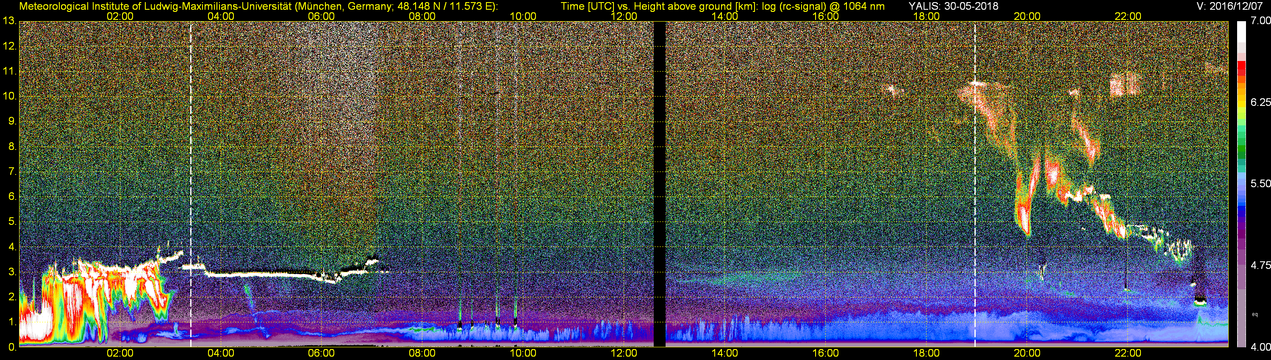Select 06:00 on the upper time axis
The height and width of the screenshot is (360, 1271).
(321, 16)
